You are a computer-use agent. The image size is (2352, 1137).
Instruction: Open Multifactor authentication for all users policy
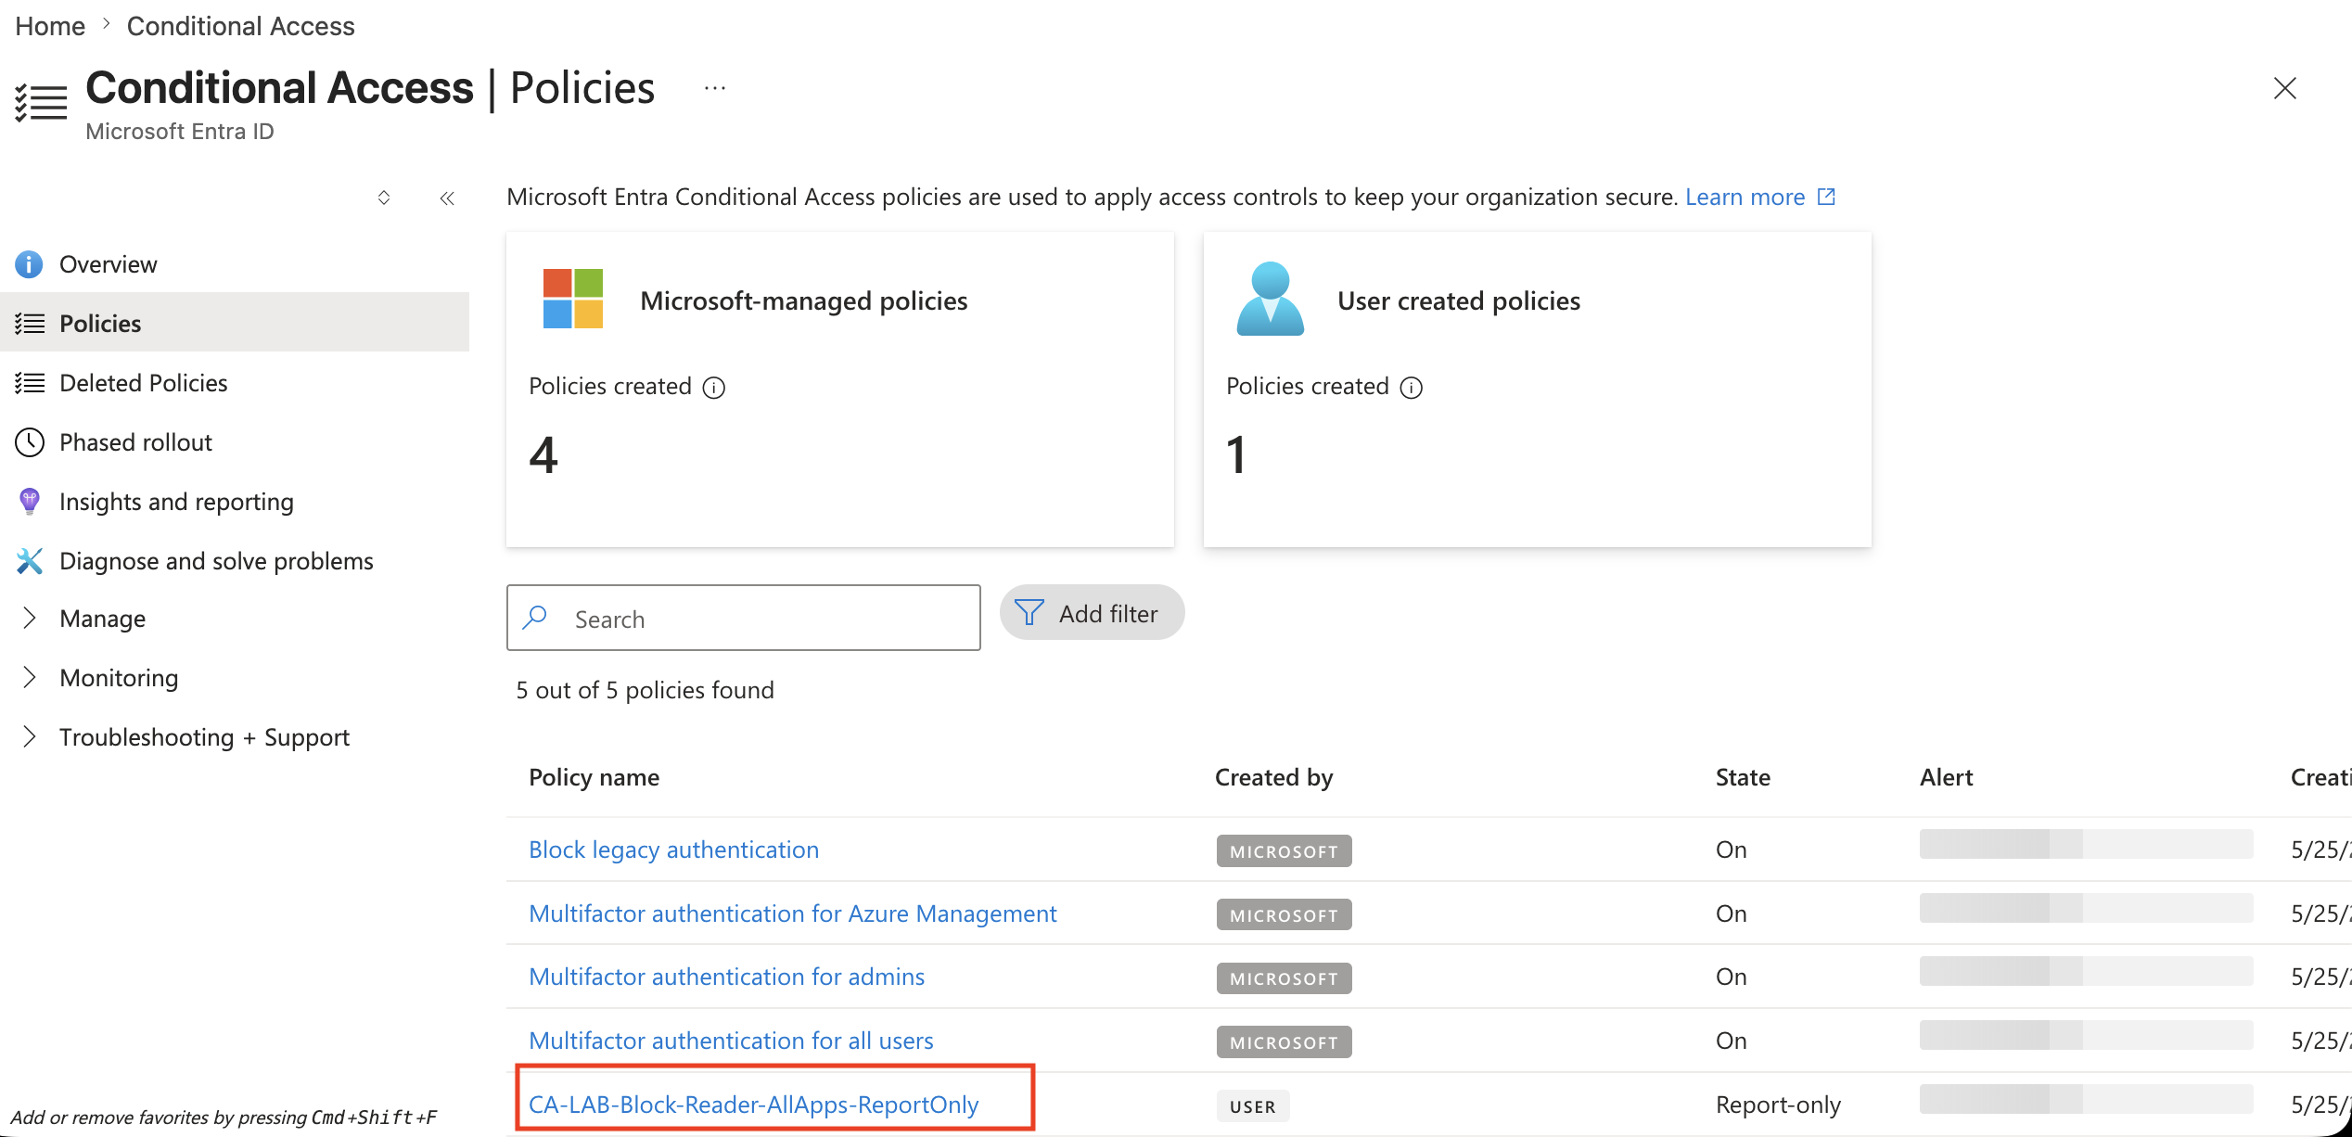732,1041
